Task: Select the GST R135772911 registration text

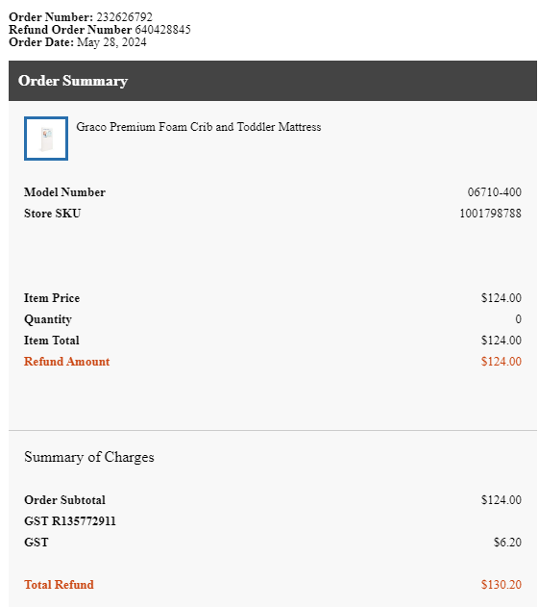Action: coord(70,521)
